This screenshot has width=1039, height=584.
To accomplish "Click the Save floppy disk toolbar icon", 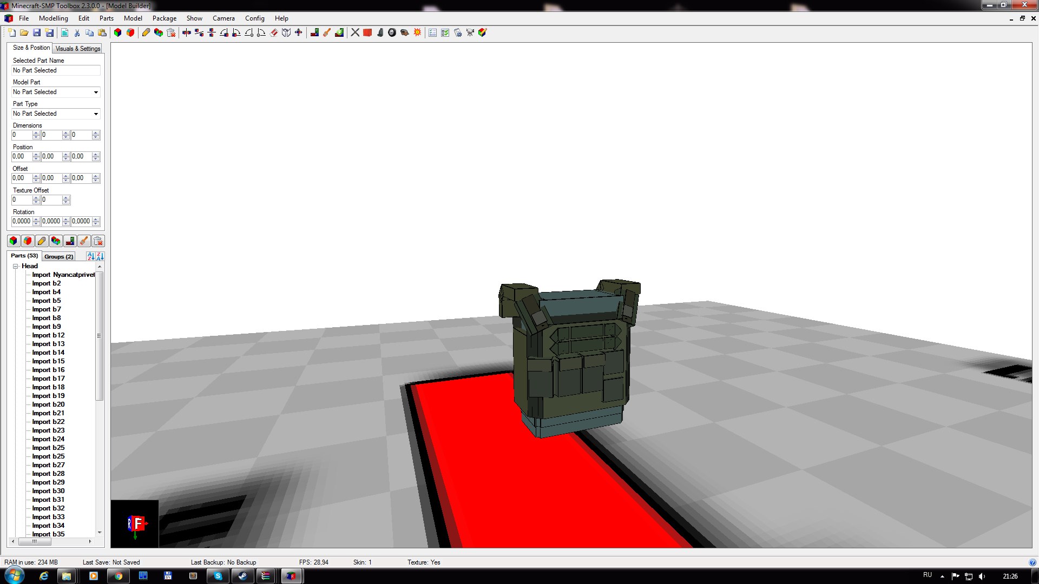I will coord(37,33).
